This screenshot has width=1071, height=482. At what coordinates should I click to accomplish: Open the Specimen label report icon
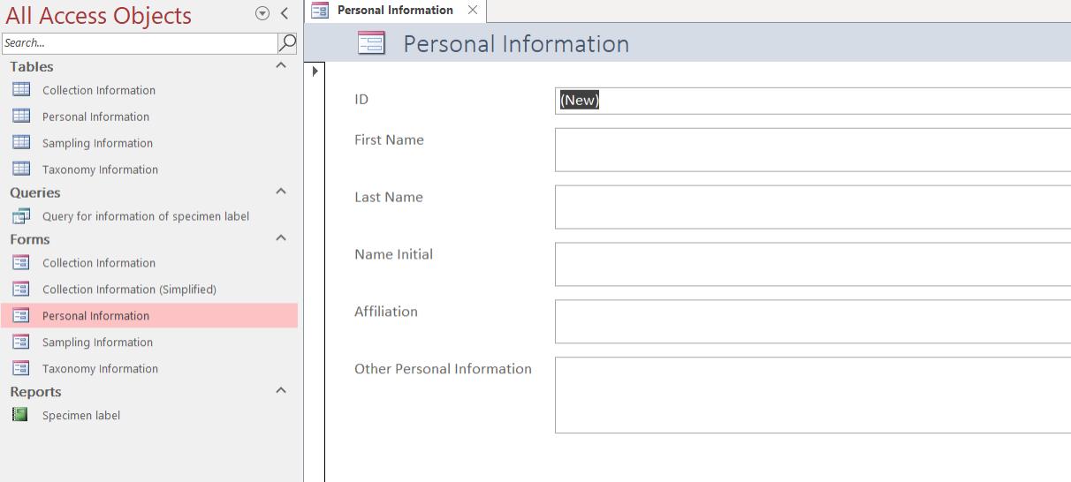20,415
